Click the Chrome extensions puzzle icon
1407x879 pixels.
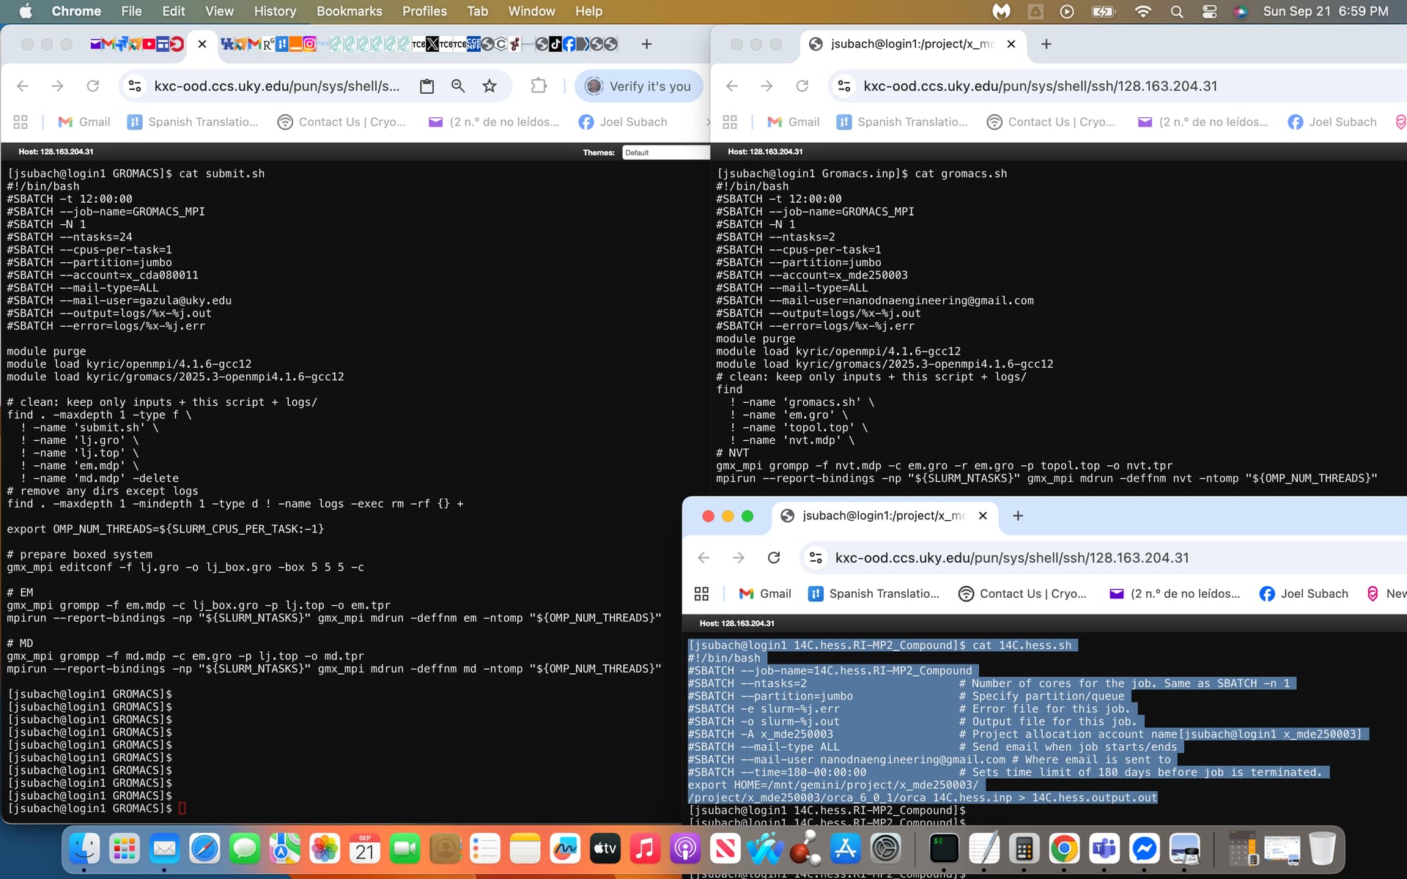click(x=539, y=86)
